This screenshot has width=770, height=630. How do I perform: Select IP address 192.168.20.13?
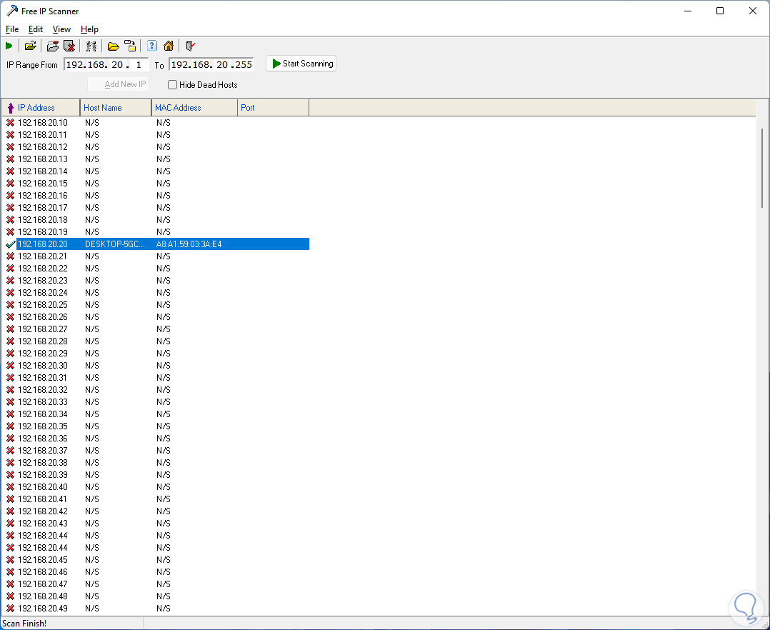coord(42,159)
